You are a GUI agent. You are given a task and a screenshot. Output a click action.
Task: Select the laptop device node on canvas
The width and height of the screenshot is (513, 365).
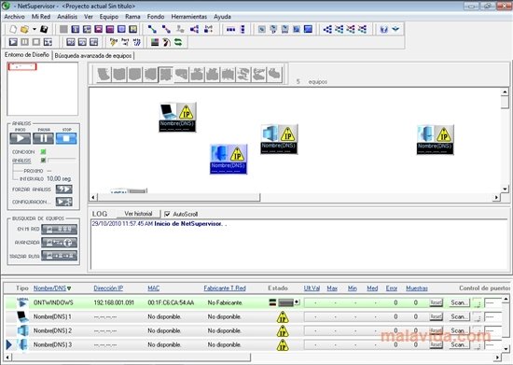click(x=177, y=118)
